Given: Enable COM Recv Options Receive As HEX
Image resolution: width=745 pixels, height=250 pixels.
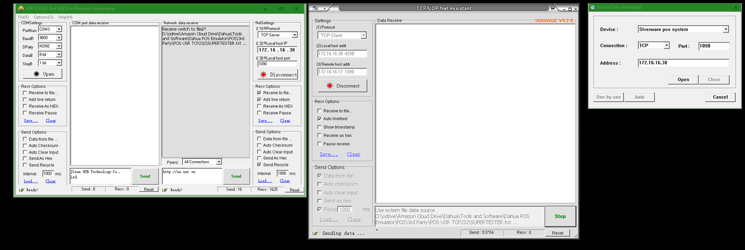Looking at the screenshot, I should (25, 106).
